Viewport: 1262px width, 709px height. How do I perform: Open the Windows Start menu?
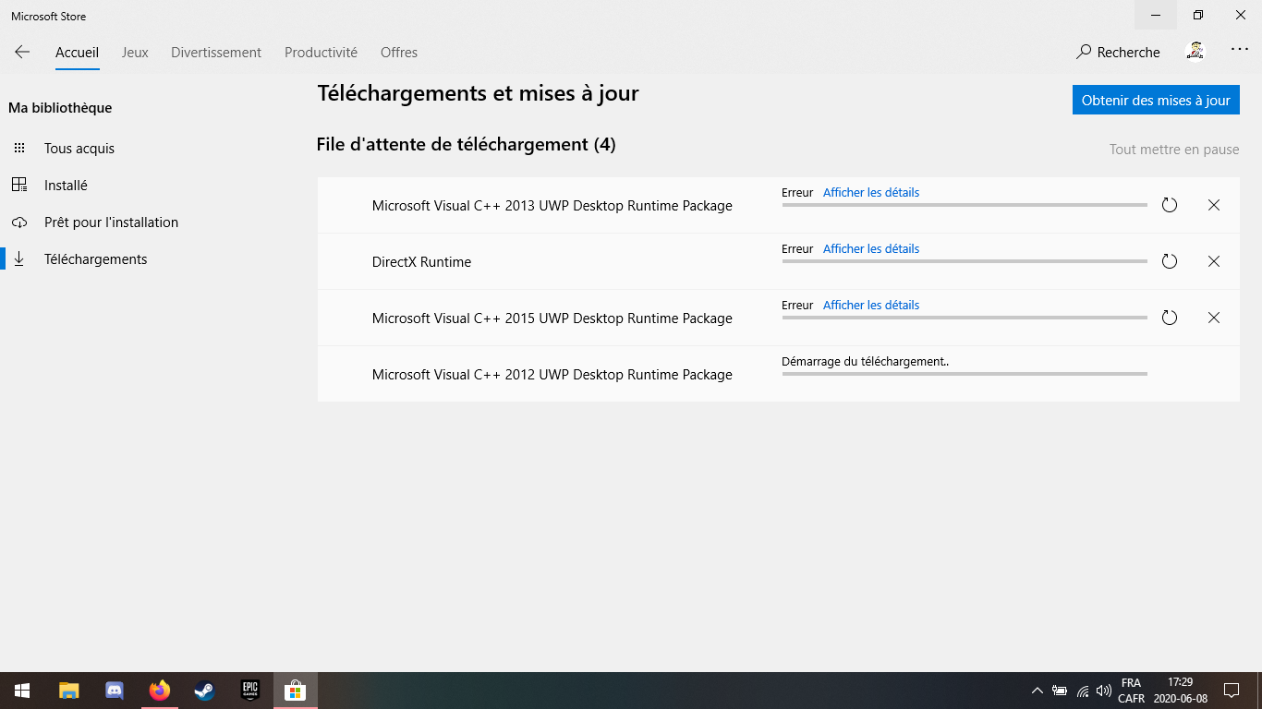coord(22,691)
